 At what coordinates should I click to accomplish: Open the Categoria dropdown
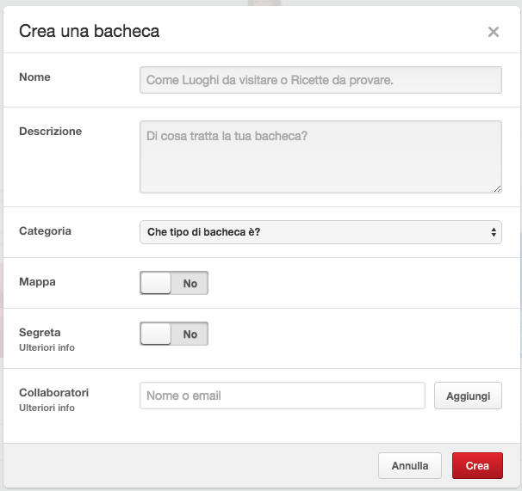320,232
